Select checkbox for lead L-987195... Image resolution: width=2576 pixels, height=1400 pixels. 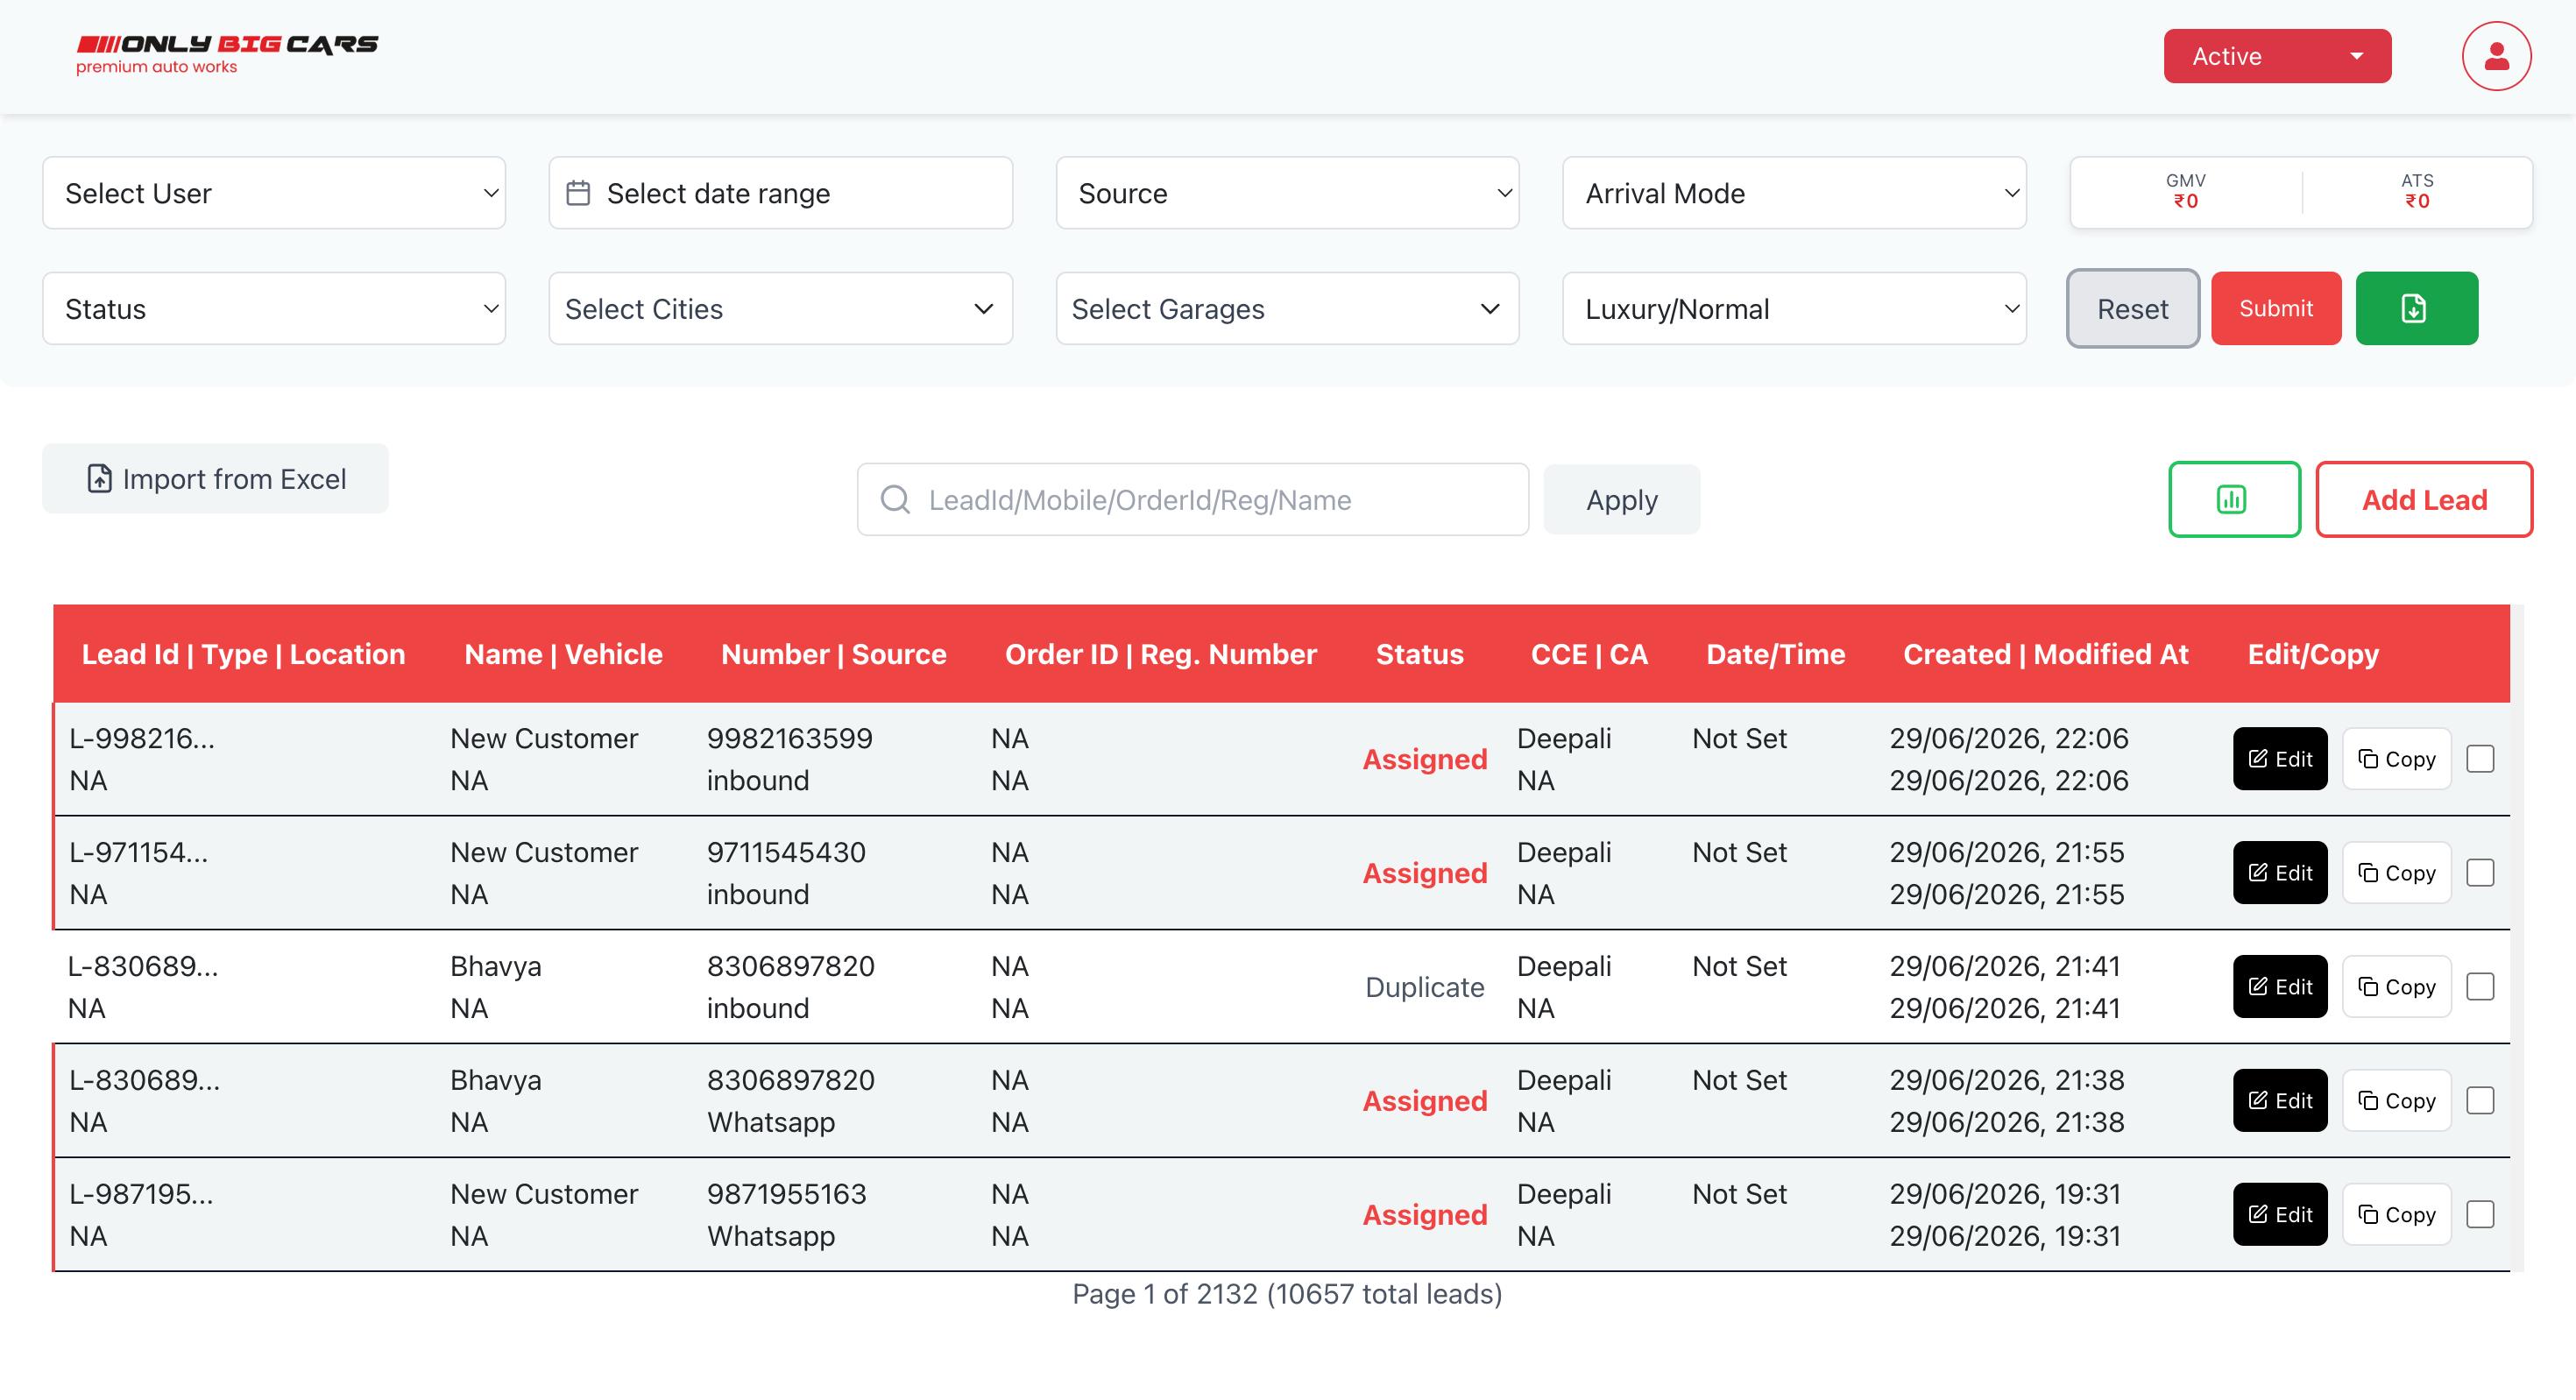(2480, 1215)
